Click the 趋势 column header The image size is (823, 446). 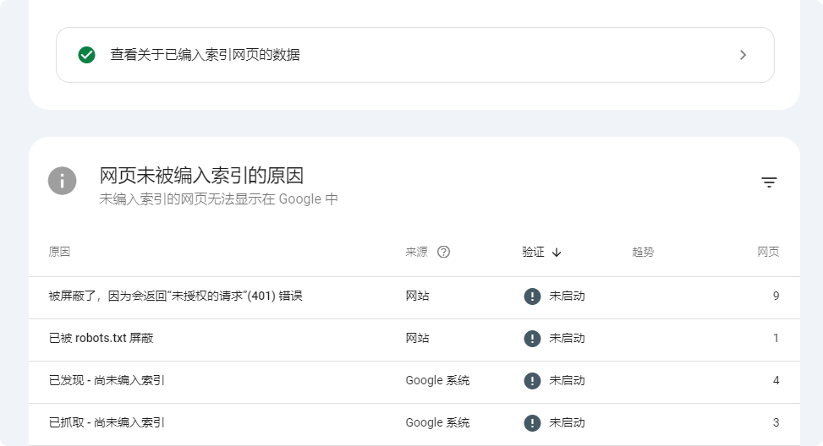click(x=643, y=252)
